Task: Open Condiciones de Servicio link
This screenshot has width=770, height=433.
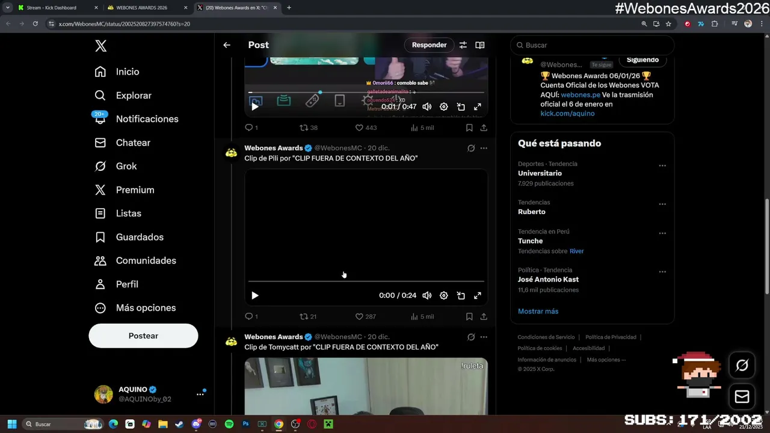Action: 546,337
